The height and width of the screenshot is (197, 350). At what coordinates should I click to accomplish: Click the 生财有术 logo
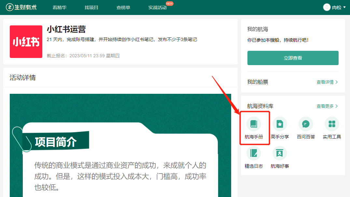click(21, 7)
